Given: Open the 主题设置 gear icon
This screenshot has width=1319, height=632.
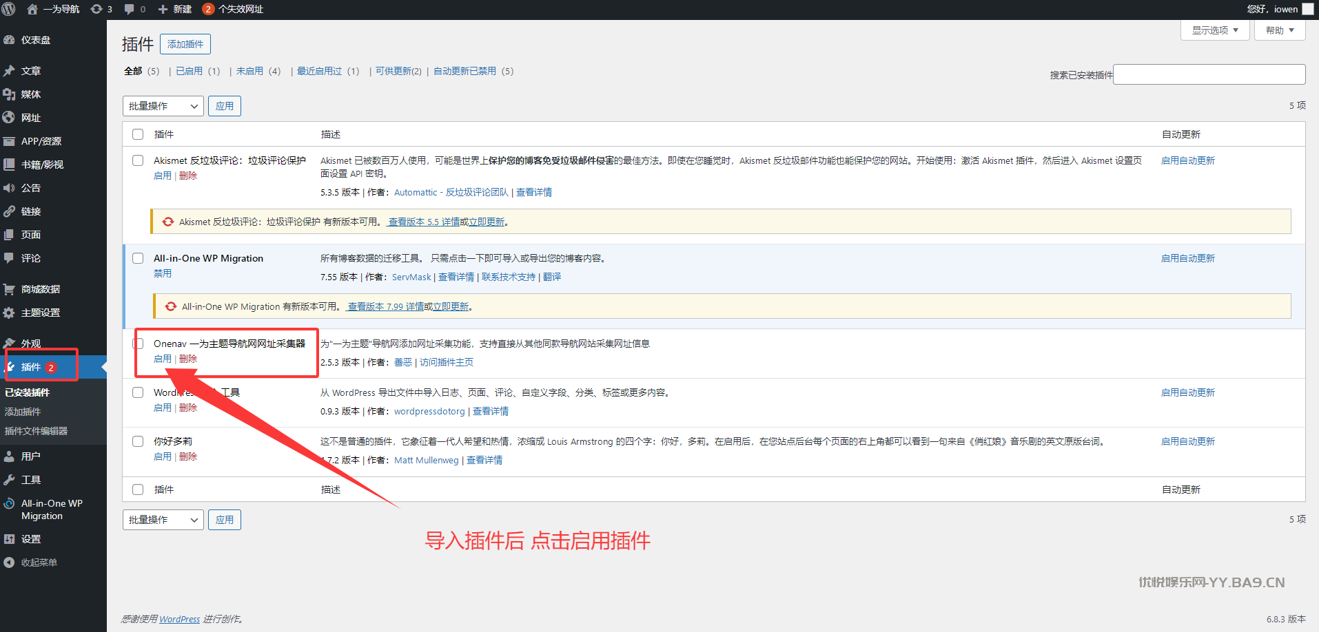Looking at the screenshot, I should click(9, 313).
